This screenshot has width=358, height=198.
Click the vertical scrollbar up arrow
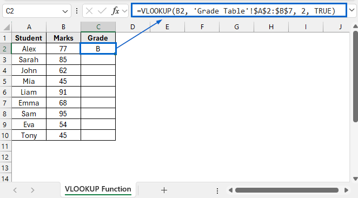pyautogui.click(x=355, y=27)
